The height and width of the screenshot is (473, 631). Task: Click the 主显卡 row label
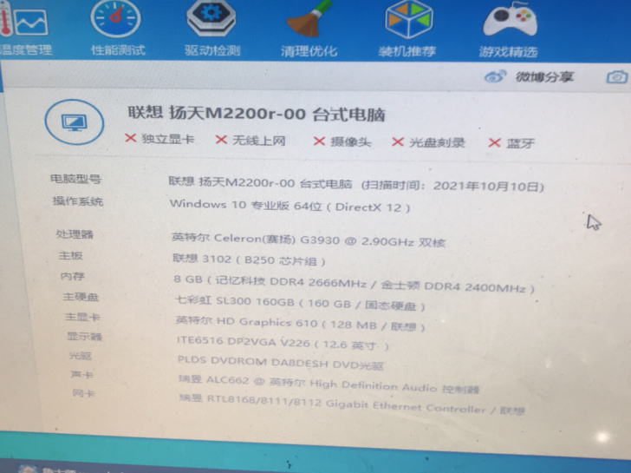coord(82,317)
